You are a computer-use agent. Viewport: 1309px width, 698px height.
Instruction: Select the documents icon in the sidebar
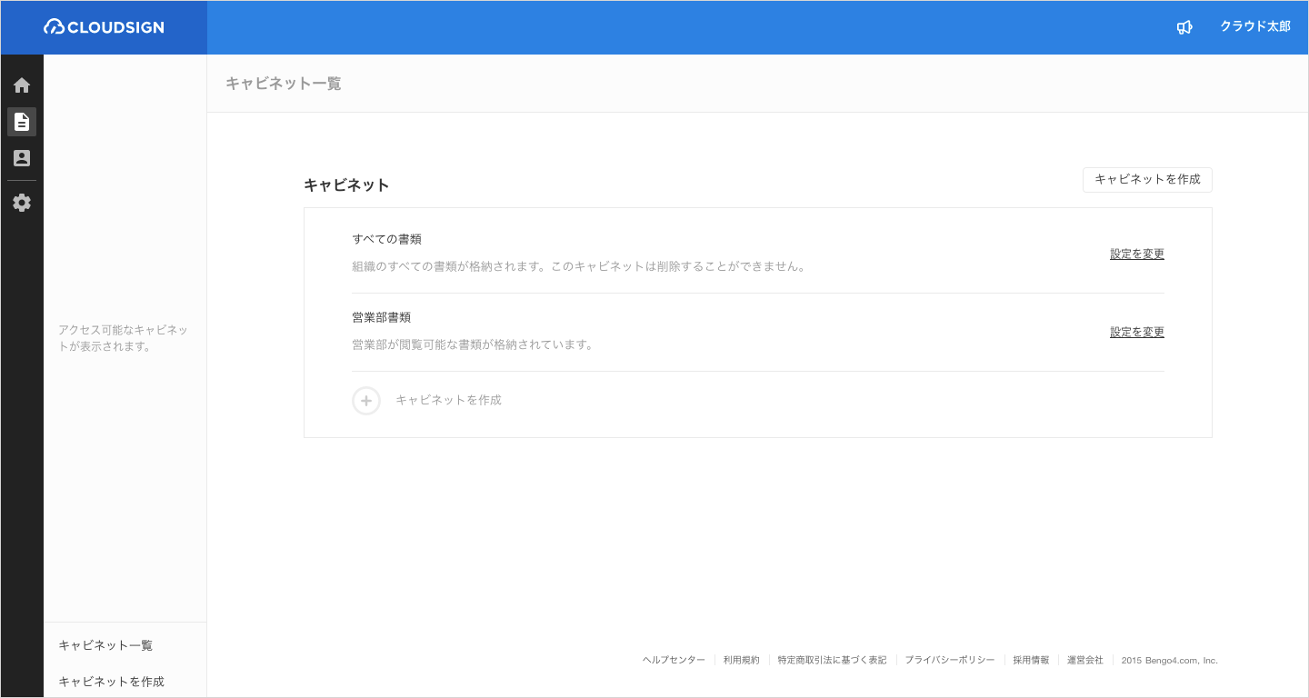pos(22,122)
